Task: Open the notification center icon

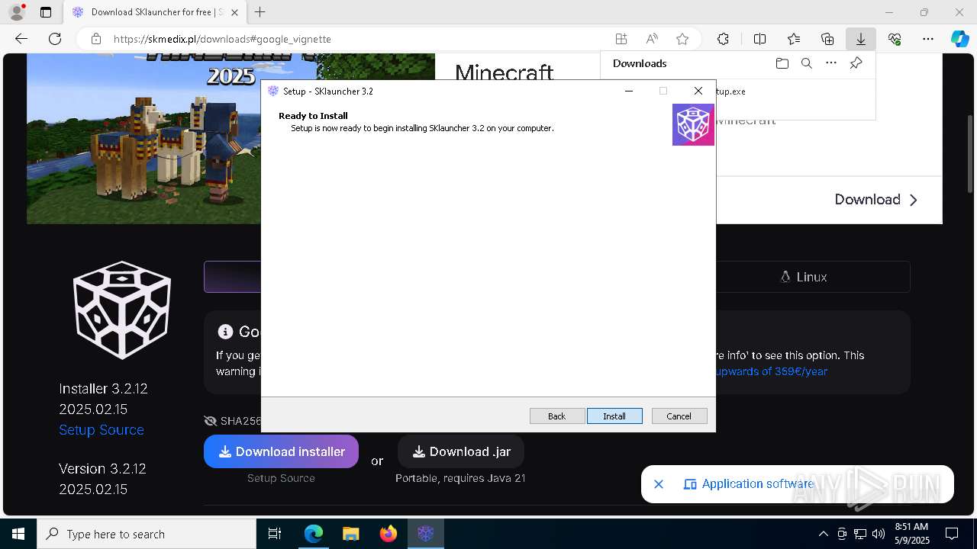Action: [952, 534]
